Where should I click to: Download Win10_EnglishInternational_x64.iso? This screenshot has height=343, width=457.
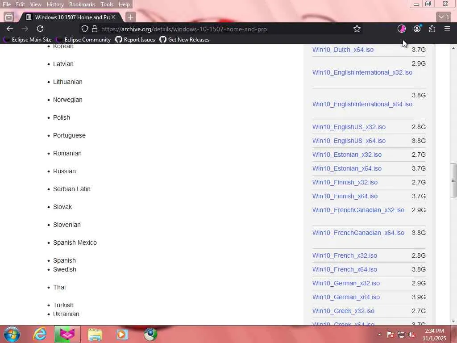click(362, 104)
